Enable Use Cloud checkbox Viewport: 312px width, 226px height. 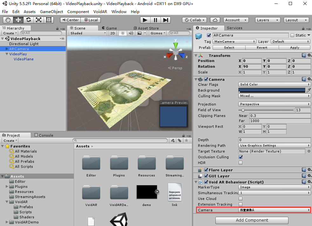241,199
